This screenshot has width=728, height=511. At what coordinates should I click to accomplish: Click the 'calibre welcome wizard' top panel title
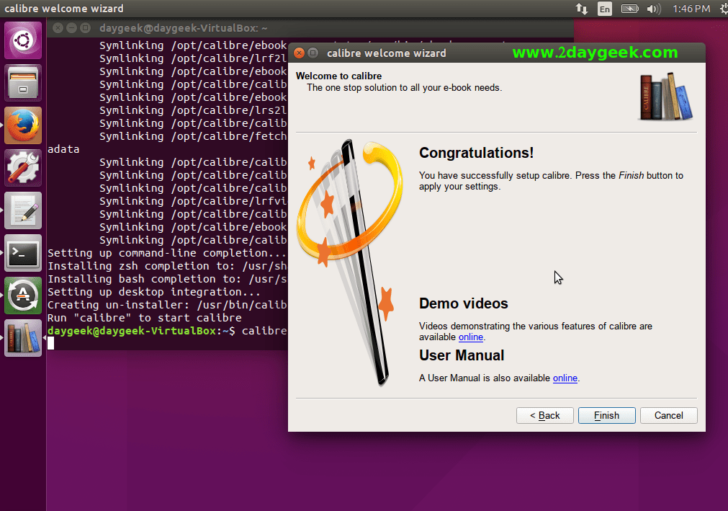(x=64, y=9)
